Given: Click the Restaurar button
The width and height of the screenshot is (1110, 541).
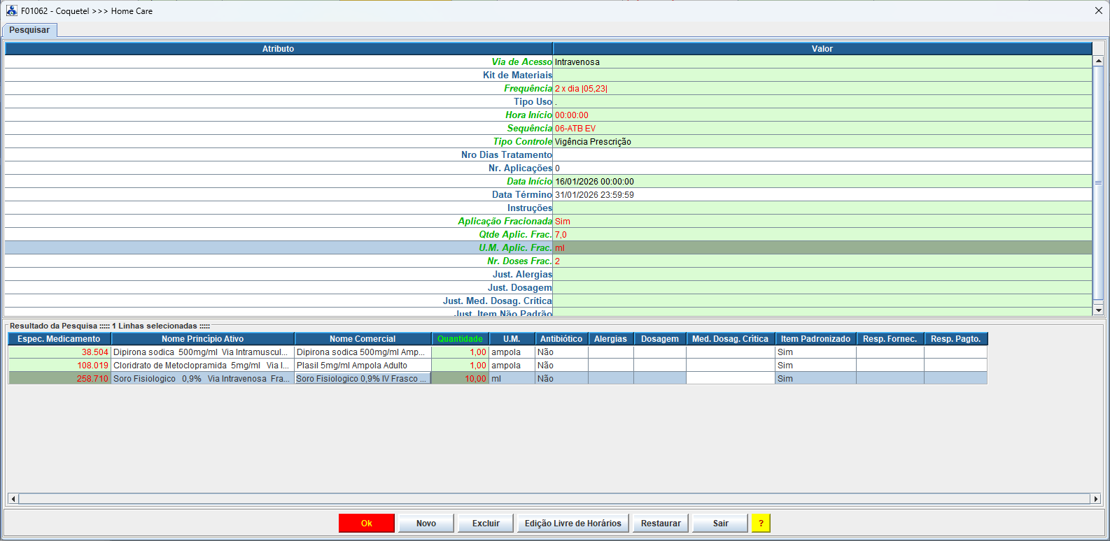Looking at the screenshot, I should click(661, 524).
